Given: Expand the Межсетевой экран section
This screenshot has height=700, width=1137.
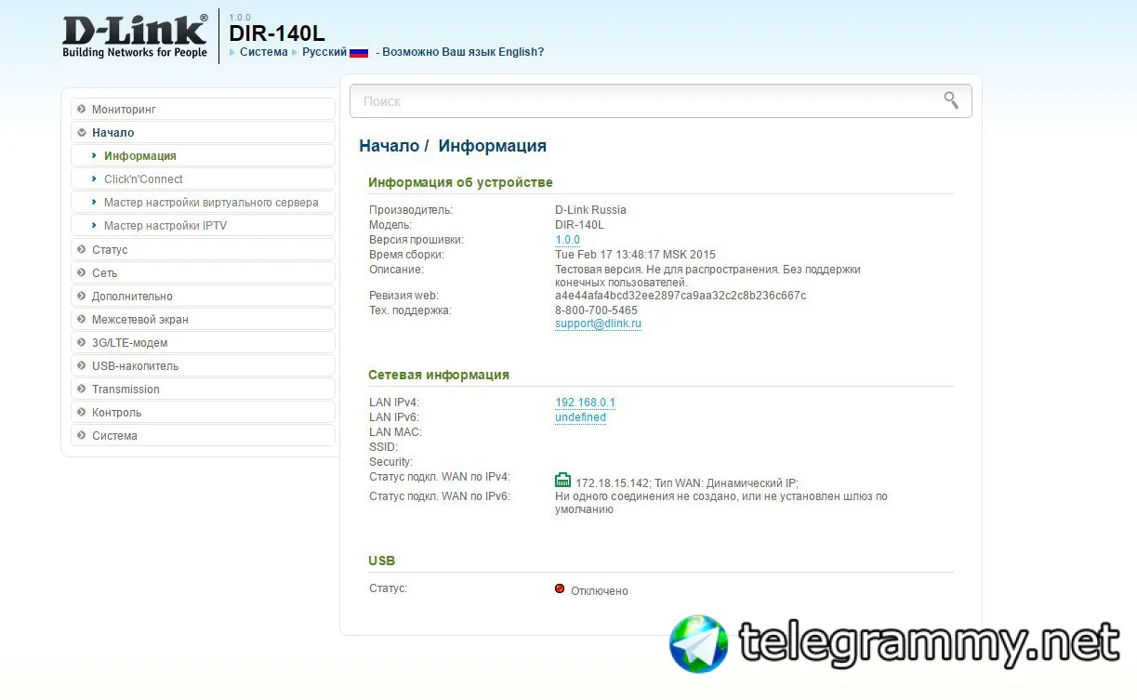Looking at the screenshot, I should click(x=203, y=320).
